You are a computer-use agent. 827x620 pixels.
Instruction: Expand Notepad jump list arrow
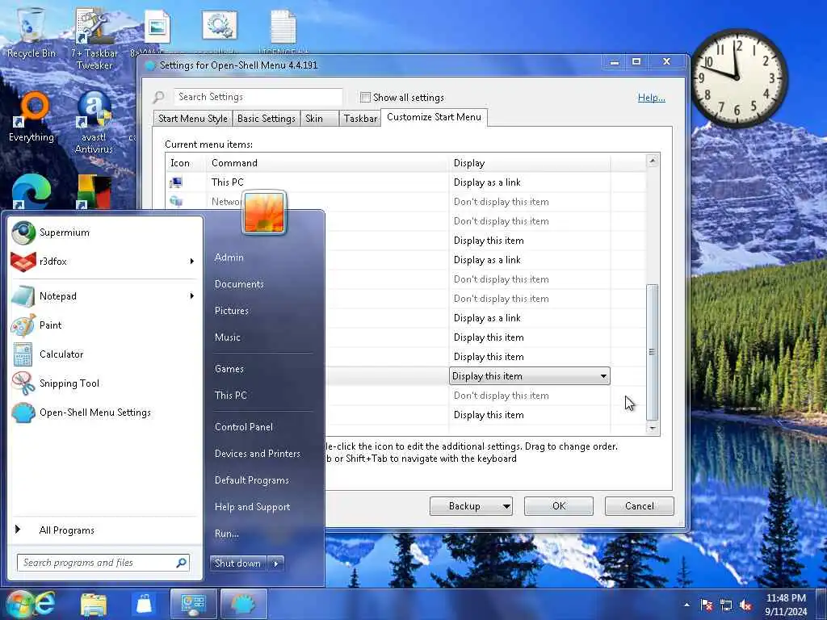pyautogui.click(x=192, y=296)
